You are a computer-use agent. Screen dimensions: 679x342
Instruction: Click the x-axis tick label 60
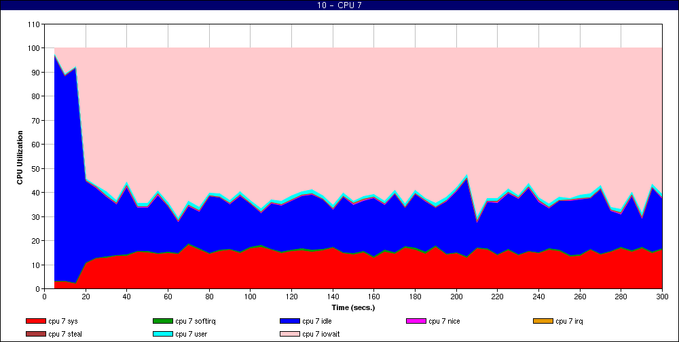(x=168, y=297)
